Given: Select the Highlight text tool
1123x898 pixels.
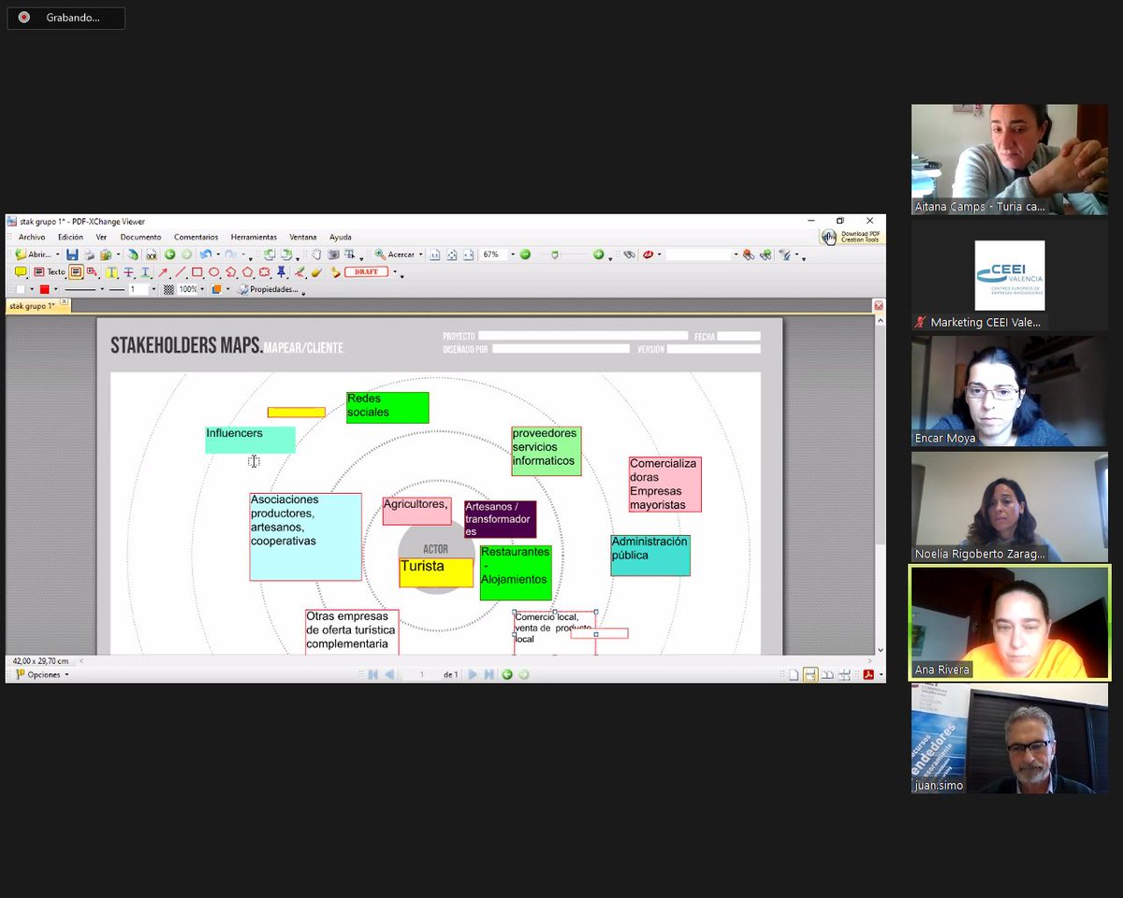Looking at the screenshot, I should [110, 272].
